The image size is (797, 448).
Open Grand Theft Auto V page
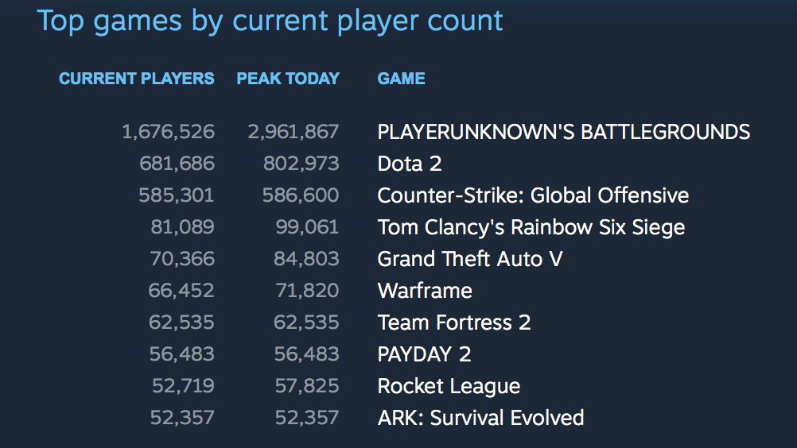[470, 259]
